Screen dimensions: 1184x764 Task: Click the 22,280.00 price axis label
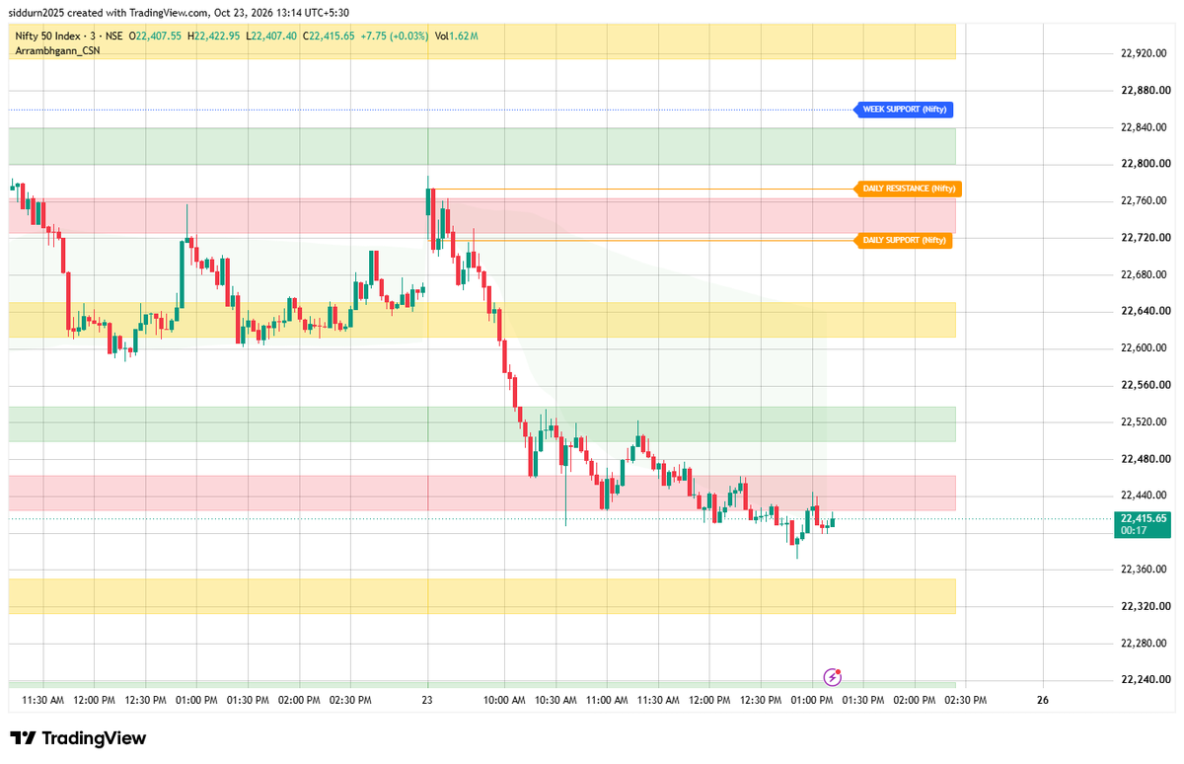point(1146,644)
